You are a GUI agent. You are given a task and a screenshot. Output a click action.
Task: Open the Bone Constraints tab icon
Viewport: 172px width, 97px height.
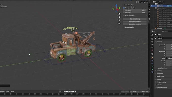pyautogui.click(x=152, y=72)
